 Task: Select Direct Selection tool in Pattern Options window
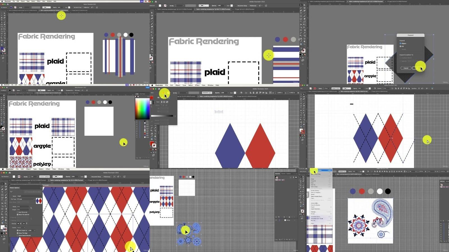[x=6, y=184]
